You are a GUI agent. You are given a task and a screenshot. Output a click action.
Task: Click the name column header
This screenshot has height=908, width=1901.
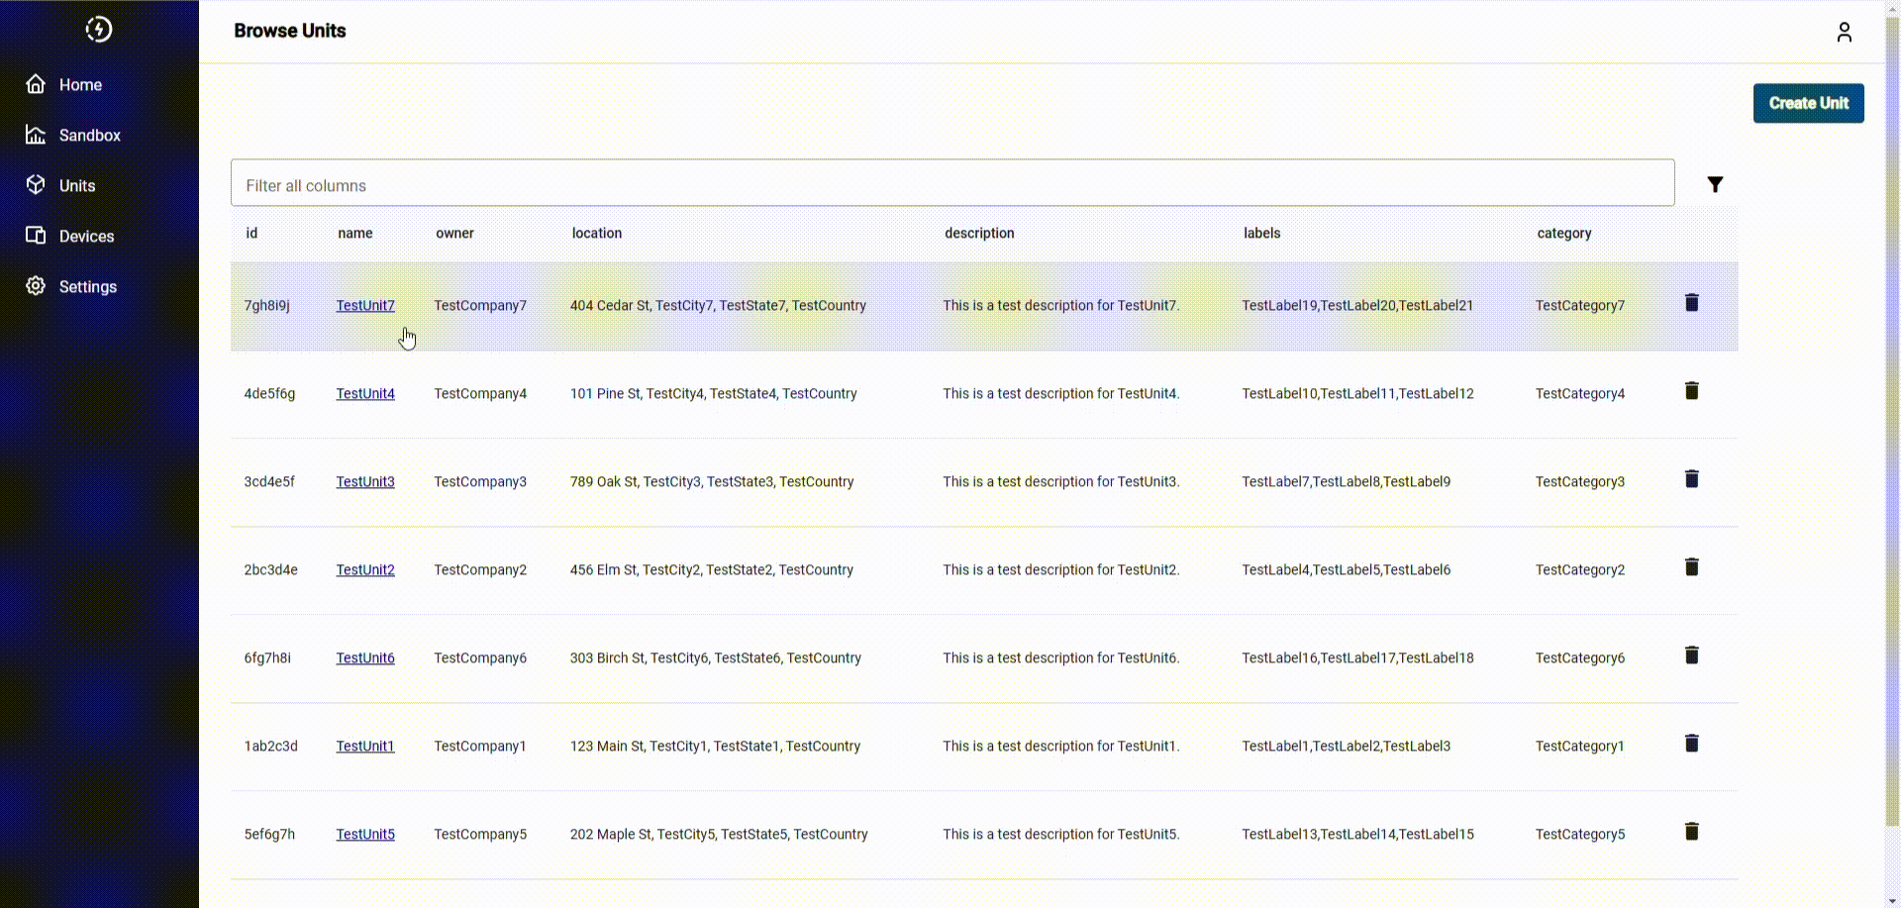pyautogui.click(x=355, y=234)
